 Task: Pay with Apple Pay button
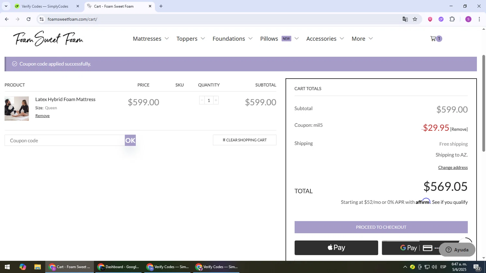336,248
